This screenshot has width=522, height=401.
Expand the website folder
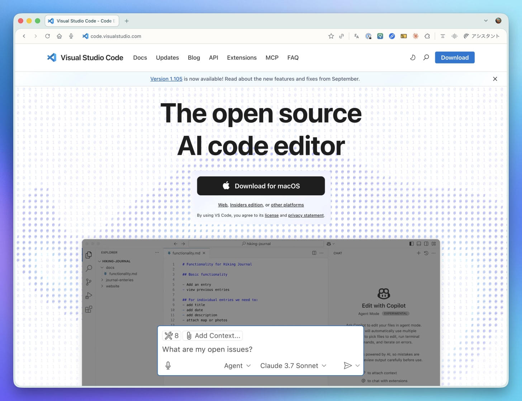110,286
